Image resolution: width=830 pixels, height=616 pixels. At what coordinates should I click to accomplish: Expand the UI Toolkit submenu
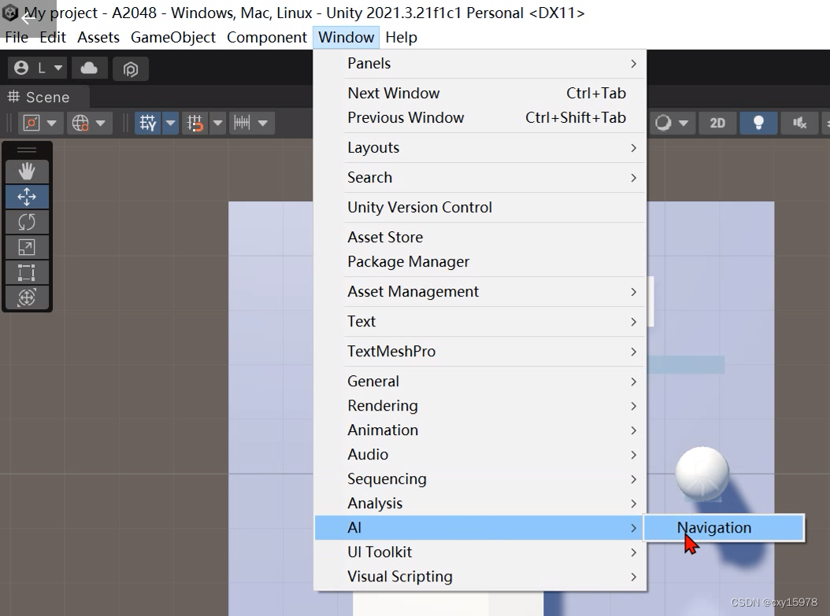click(x=480, y=552)
